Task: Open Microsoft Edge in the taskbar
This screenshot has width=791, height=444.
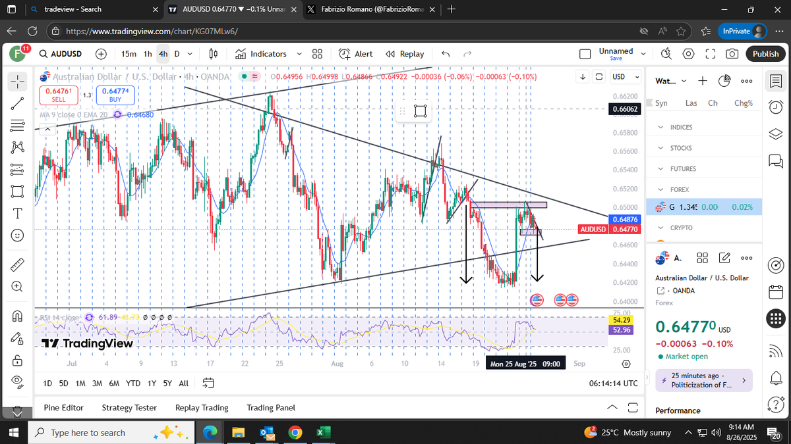Action: click(210, 432)
